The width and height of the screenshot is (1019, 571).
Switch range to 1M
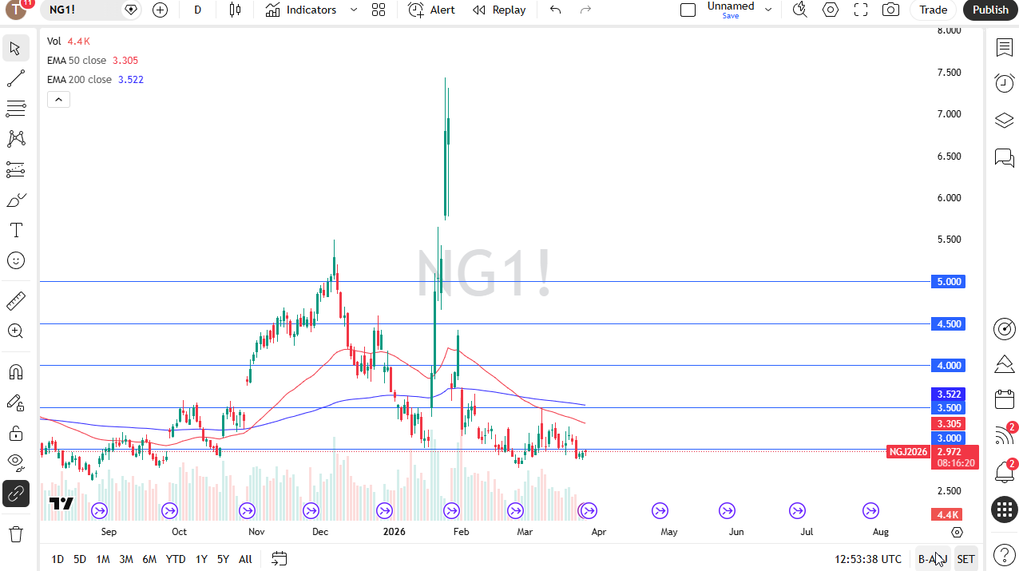coord(102,559)
